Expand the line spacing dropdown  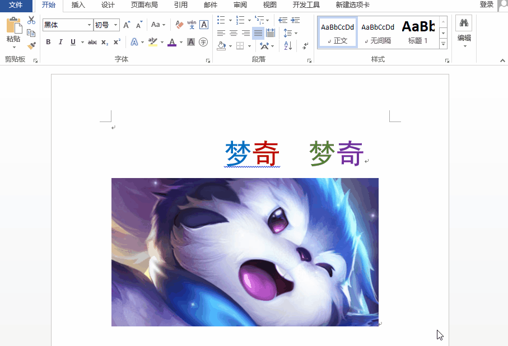(295, 33)
